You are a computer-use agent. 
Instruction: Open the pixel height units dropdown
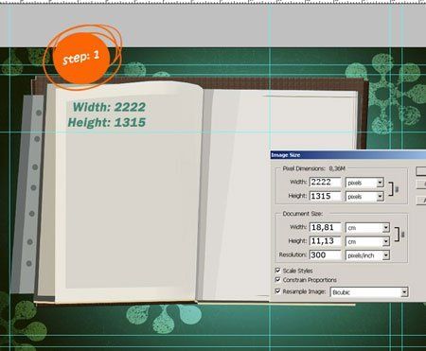pyautogui.click(x=364, y=197)
